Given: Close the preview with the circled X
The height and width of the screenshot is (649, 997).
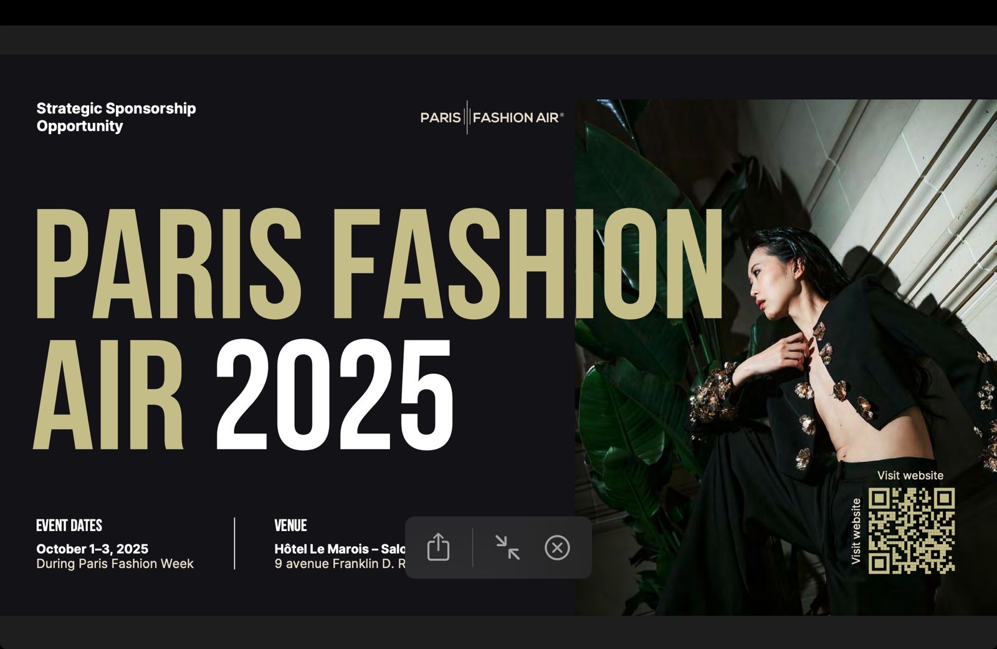Looking at the screenshot, I should 557,547.
